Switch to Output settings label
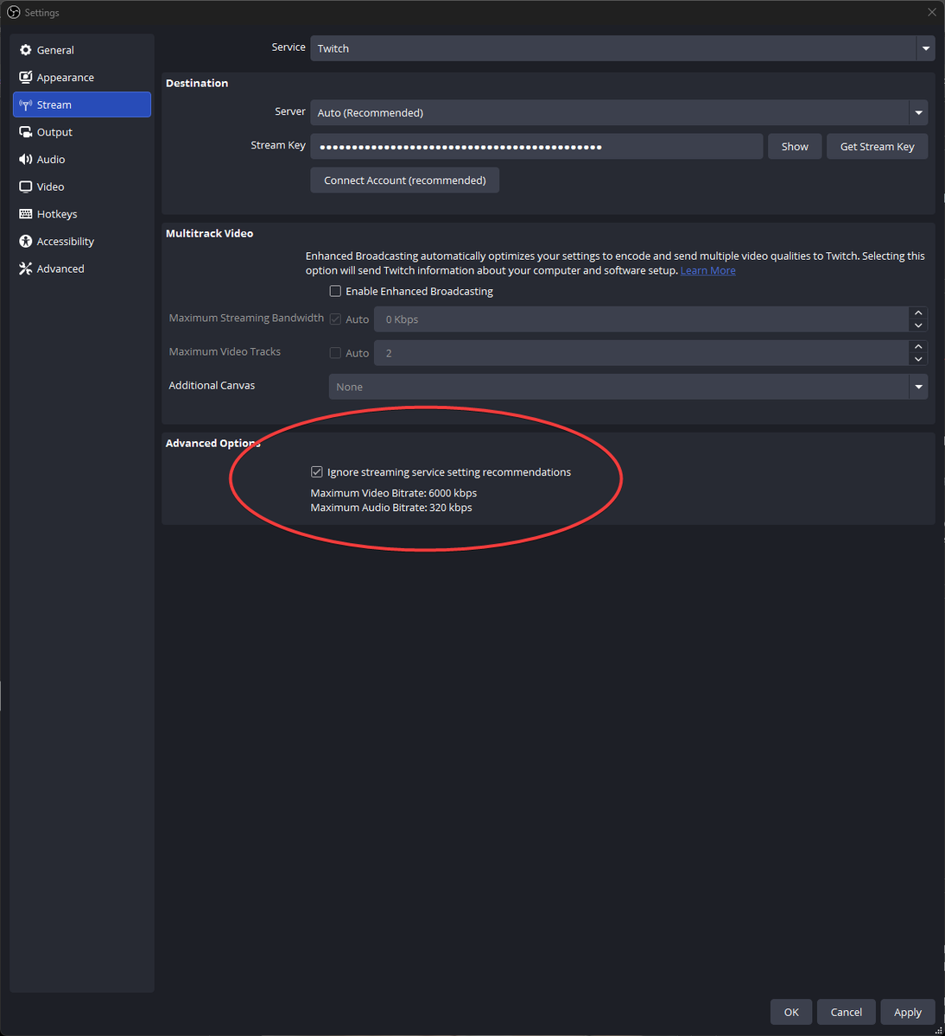This screenshot has height=1036, width=945. [x=54, y=132]
